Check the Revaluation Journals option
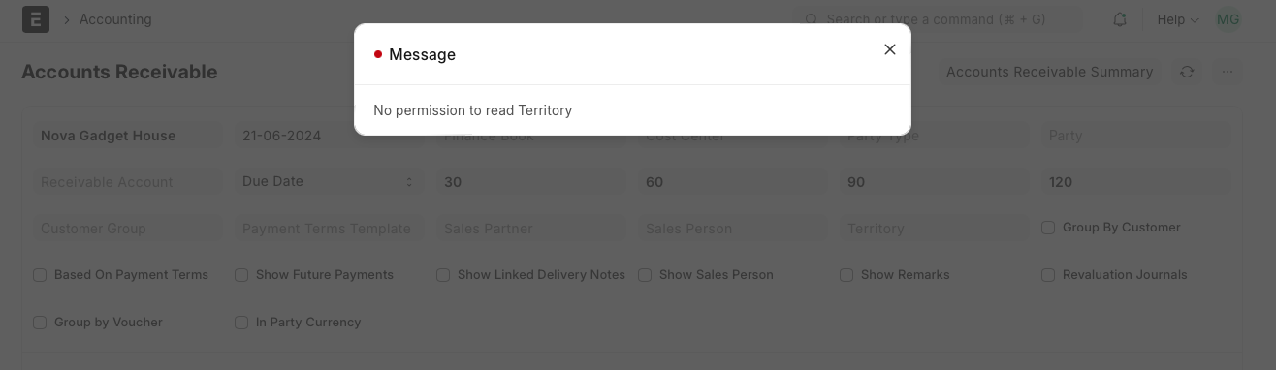Image resolution: width=1276 pixels, height=370 pixels. click(x=1048, y=275)
